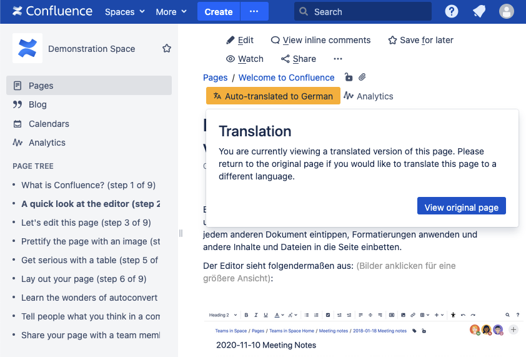Open Lay out your page (step 6 of 9)

tap(84, 279)
